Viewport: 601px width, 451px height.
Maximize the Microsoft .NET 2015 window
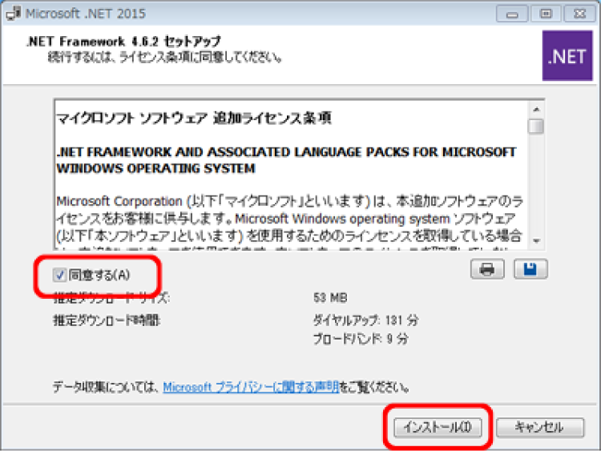(x=546, y=14)
